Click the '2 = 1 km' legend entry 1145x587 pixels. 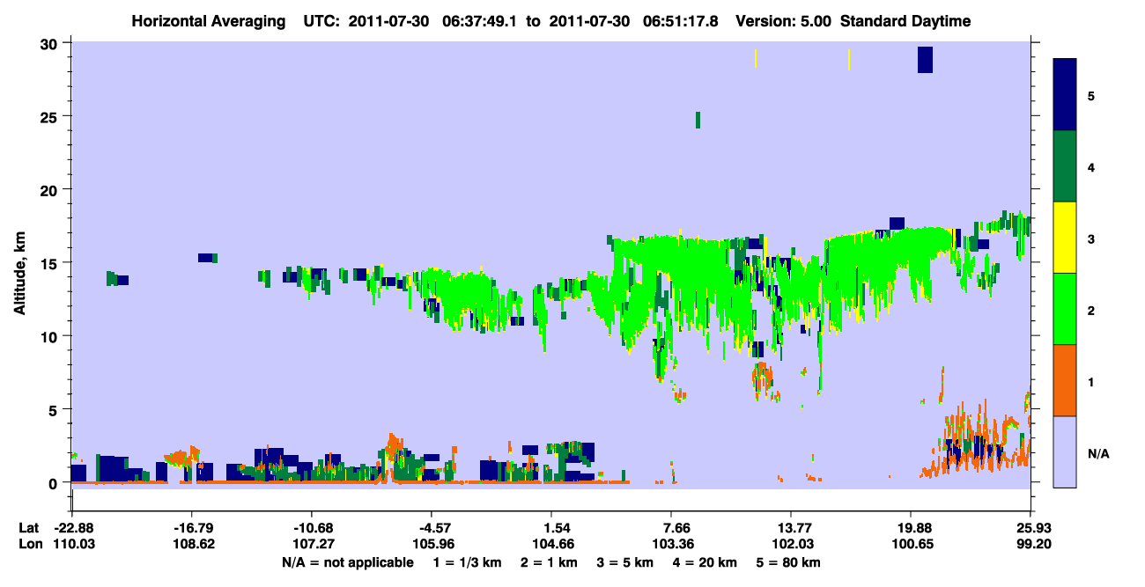coord(548,561)
